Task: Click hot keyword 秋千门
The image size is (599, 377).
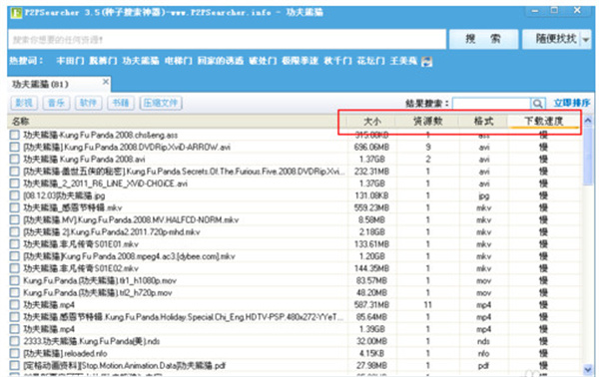Action: [337, 61]
